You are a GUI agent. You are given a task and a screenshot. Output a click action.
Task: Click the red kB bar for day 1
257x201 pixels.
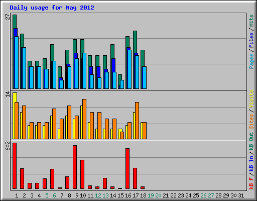pos(15,166)
